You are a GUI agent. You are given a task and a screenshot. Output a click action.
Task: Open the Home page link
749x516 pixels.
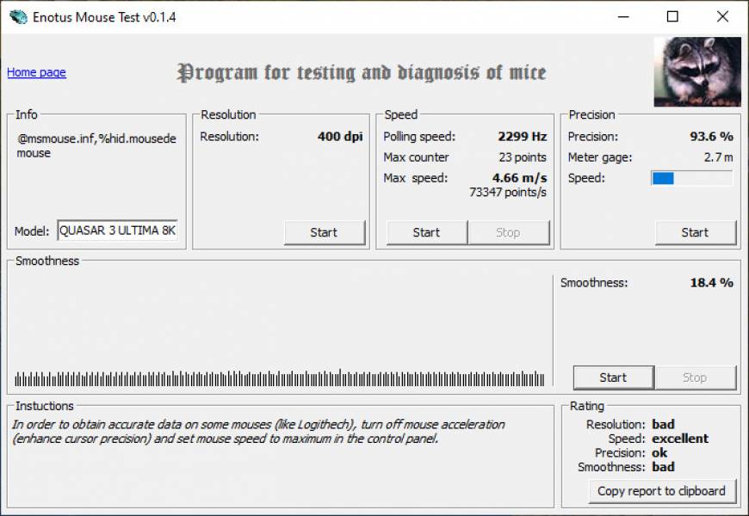(x=35, y=72)
